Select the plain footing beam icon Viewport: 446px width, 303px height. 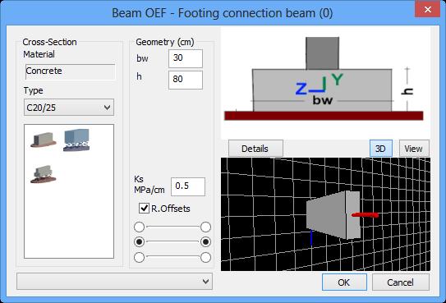(x=44, y=140)
